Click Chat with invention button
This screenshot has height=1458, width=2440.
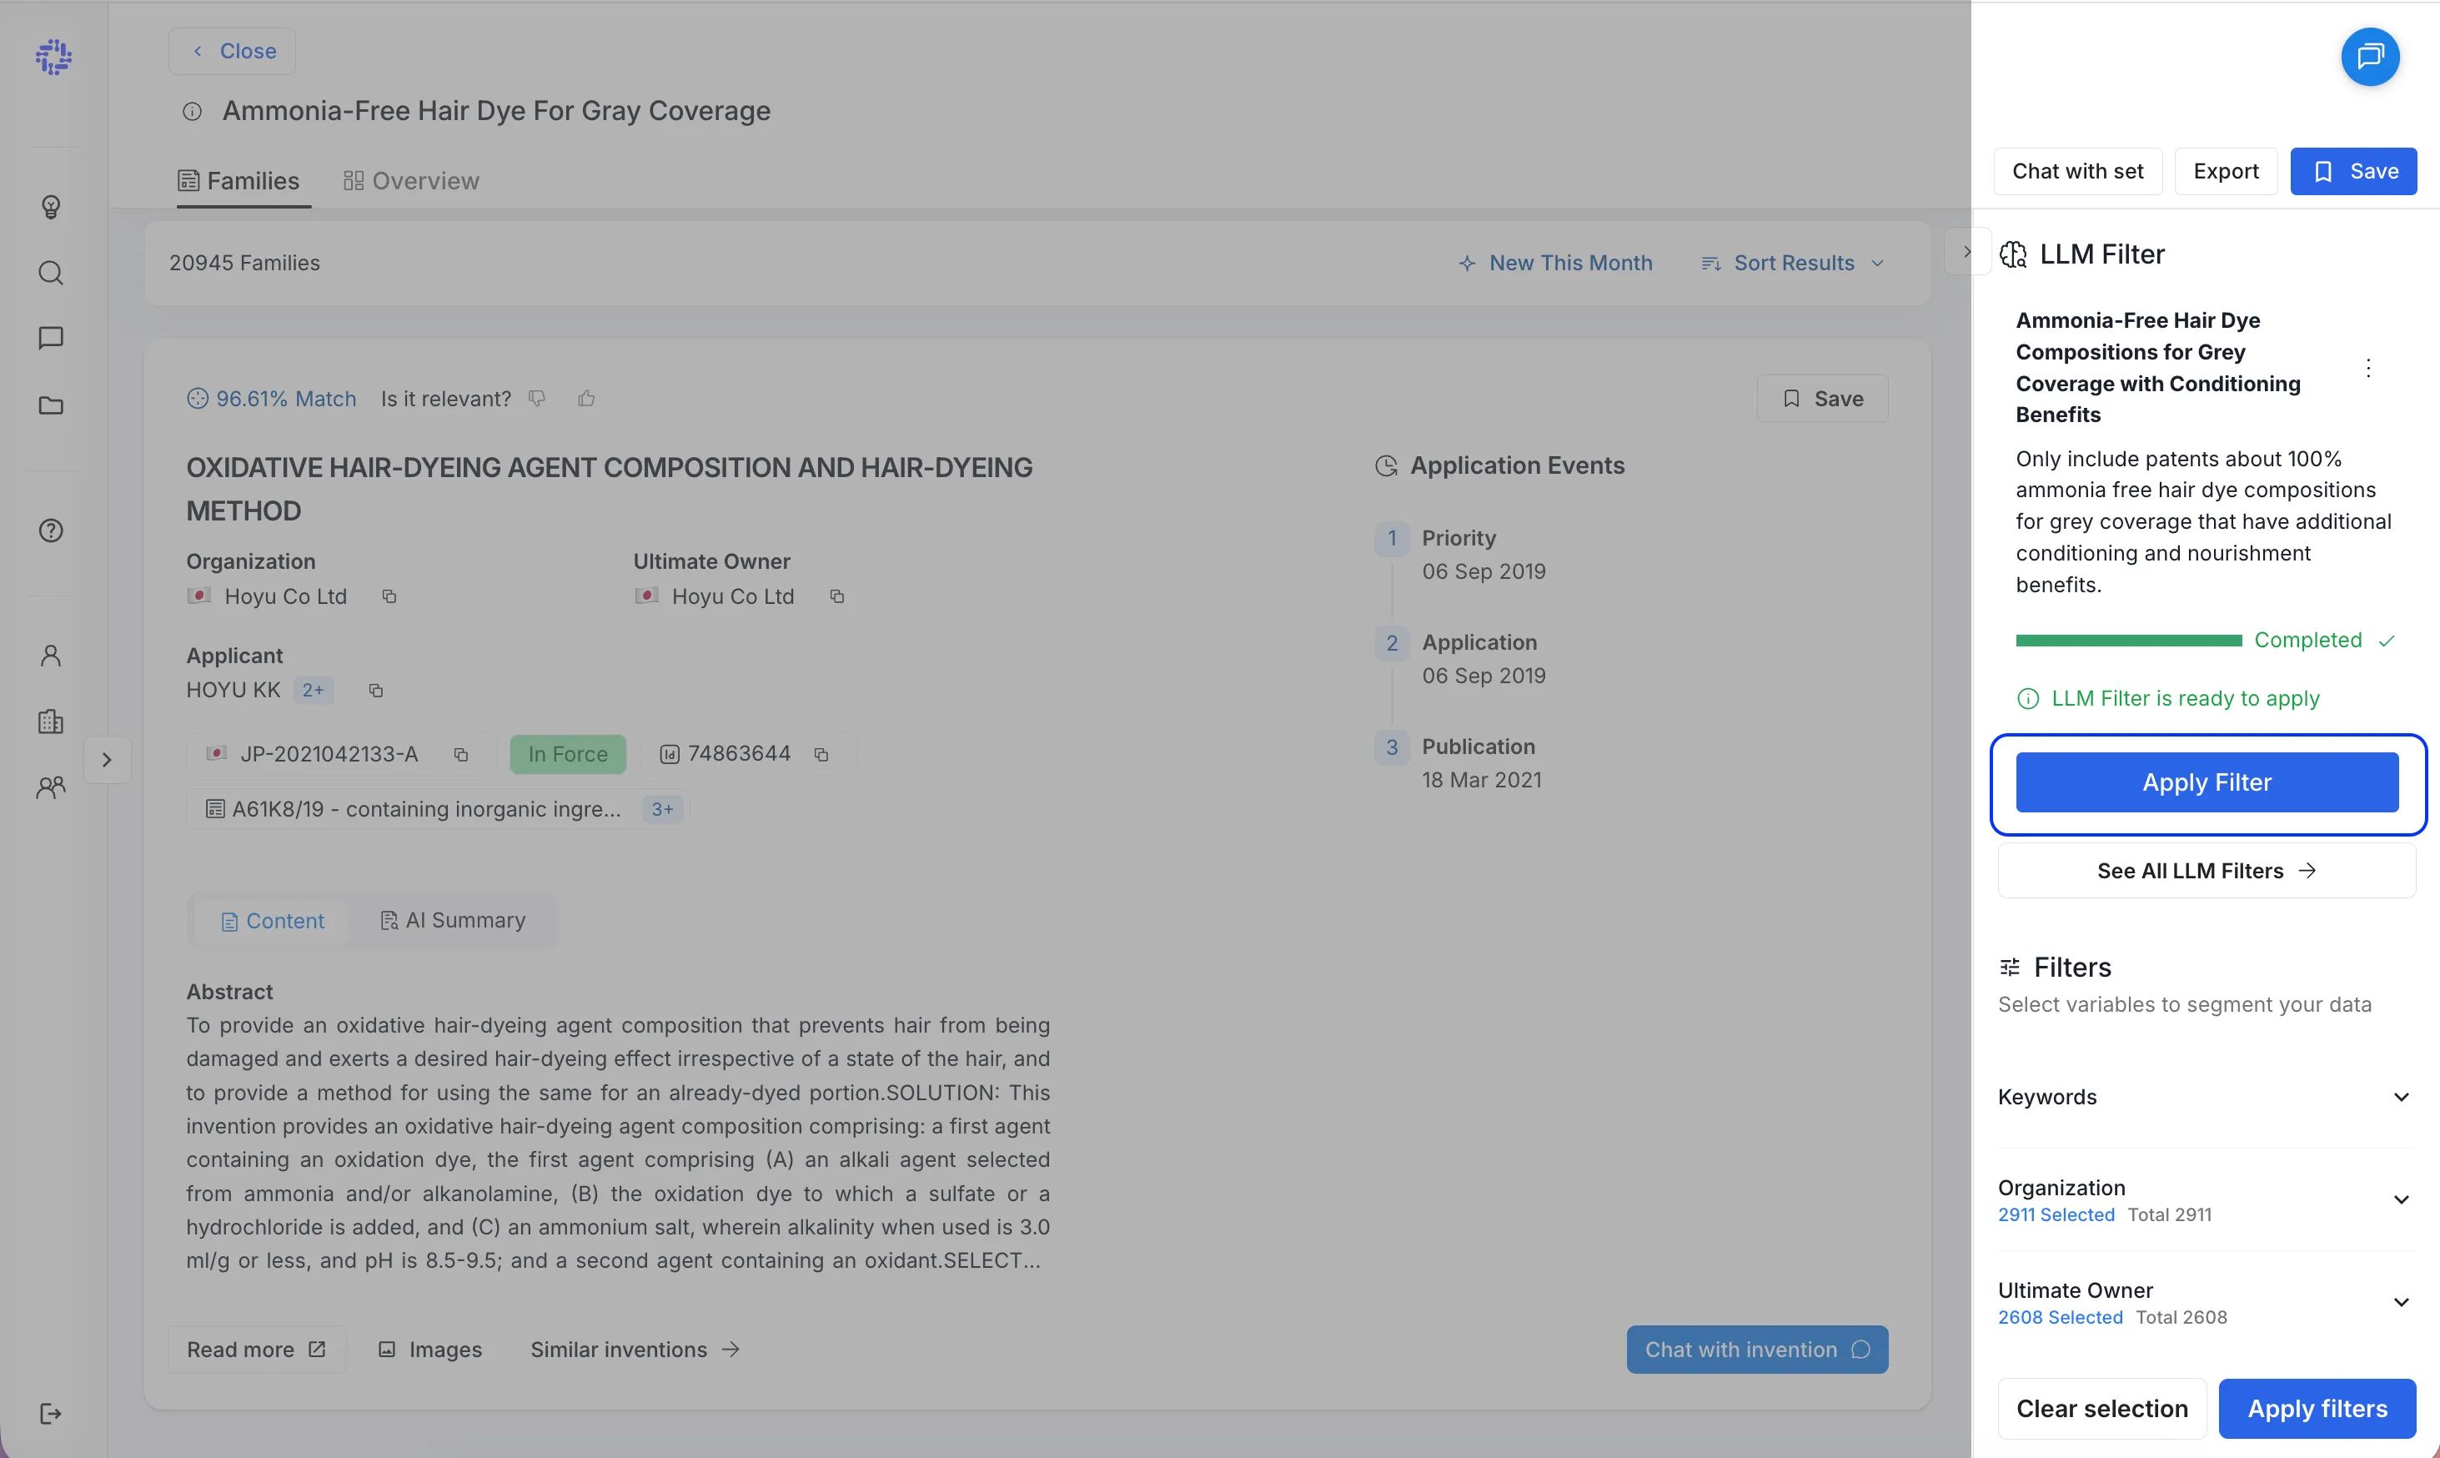pos(1756,1349)
